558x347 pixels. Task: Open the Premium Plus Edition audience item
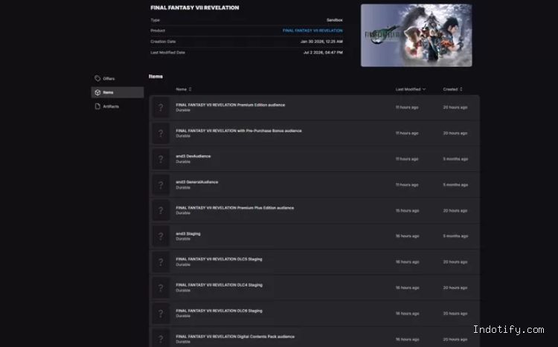(314, 210)
